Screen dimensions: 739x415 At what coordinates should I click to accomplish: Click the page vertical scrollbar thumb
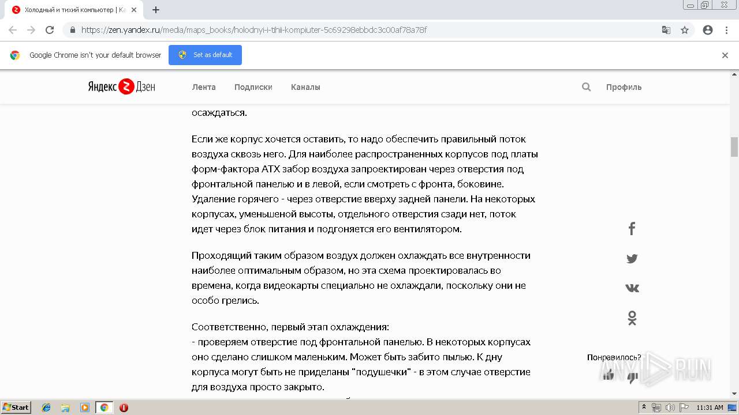pyautogui.click(x=734, y=146)
